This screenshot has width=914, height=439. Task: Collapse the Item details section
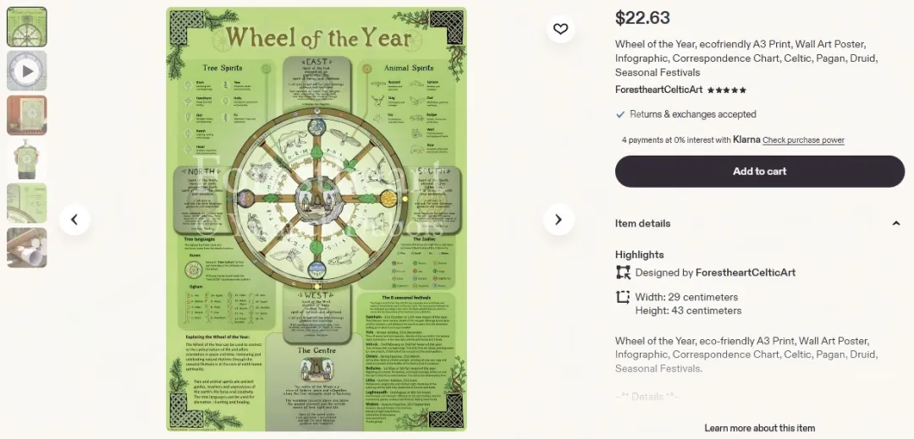(896, 223)
